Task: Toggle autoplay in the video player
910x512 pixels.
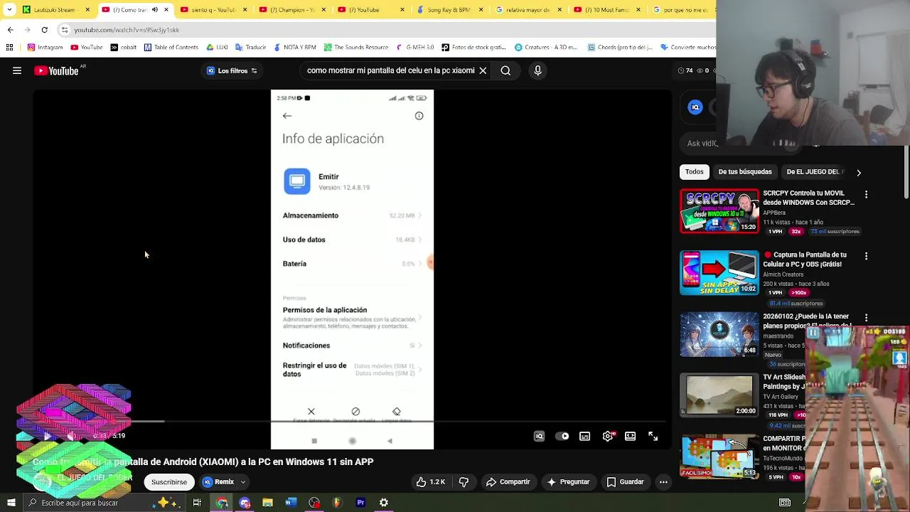Action: point(562,437)
